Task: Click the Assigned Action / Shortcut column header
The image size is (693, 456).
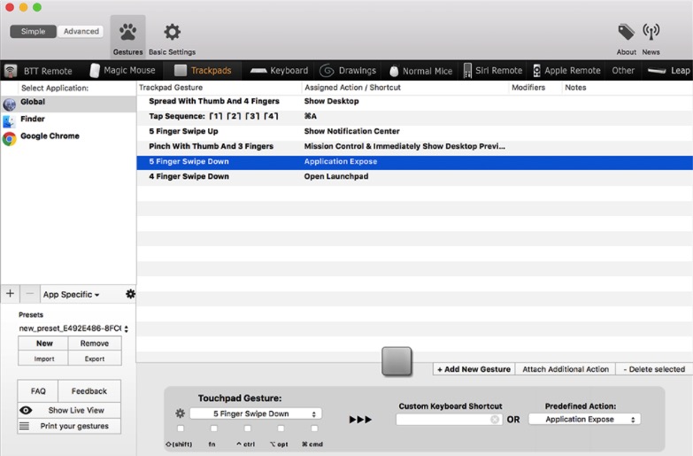Action: point(405,88)
